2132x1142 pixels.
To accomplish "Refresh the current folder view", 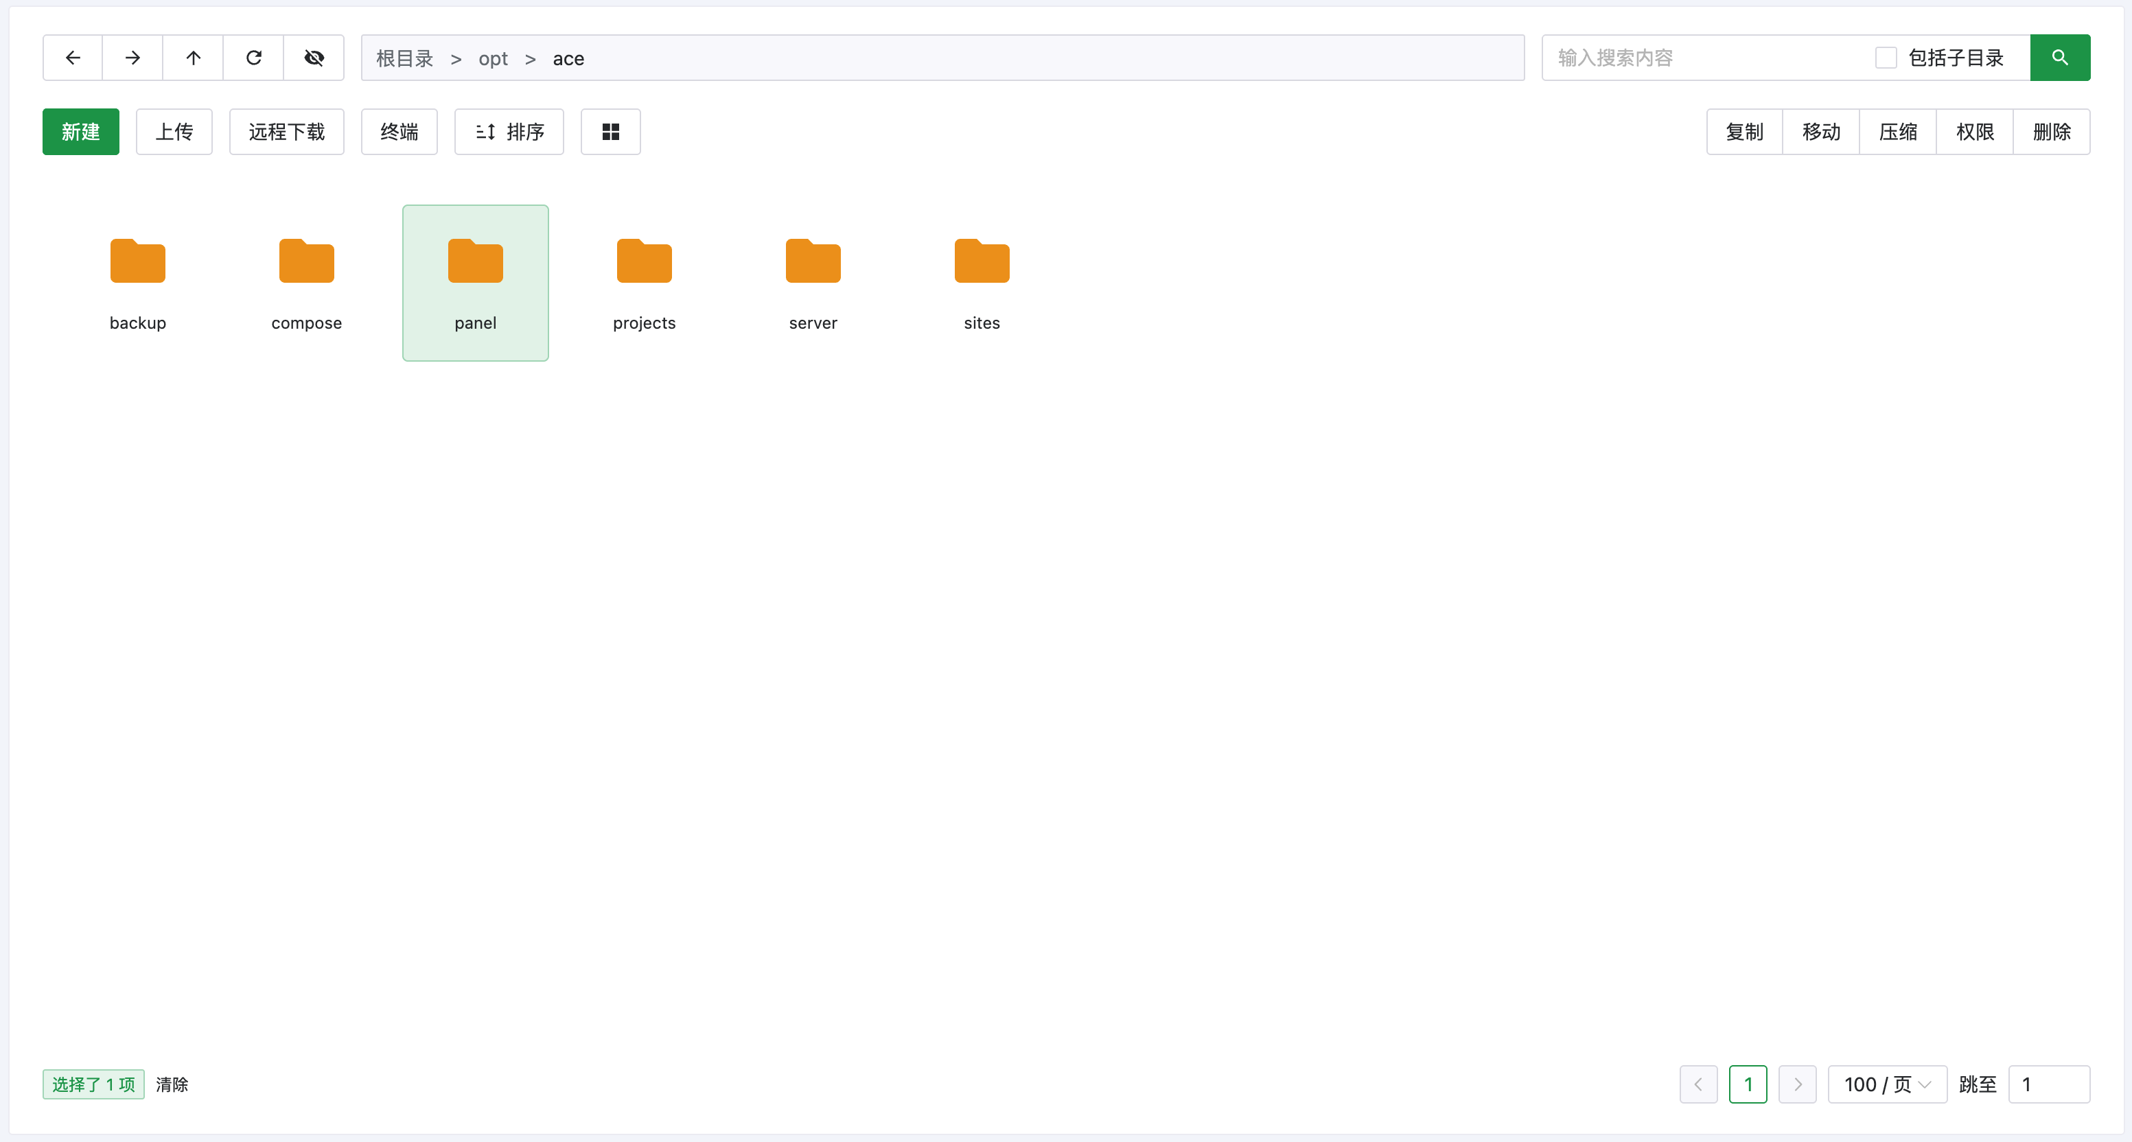I will [253, 57].
